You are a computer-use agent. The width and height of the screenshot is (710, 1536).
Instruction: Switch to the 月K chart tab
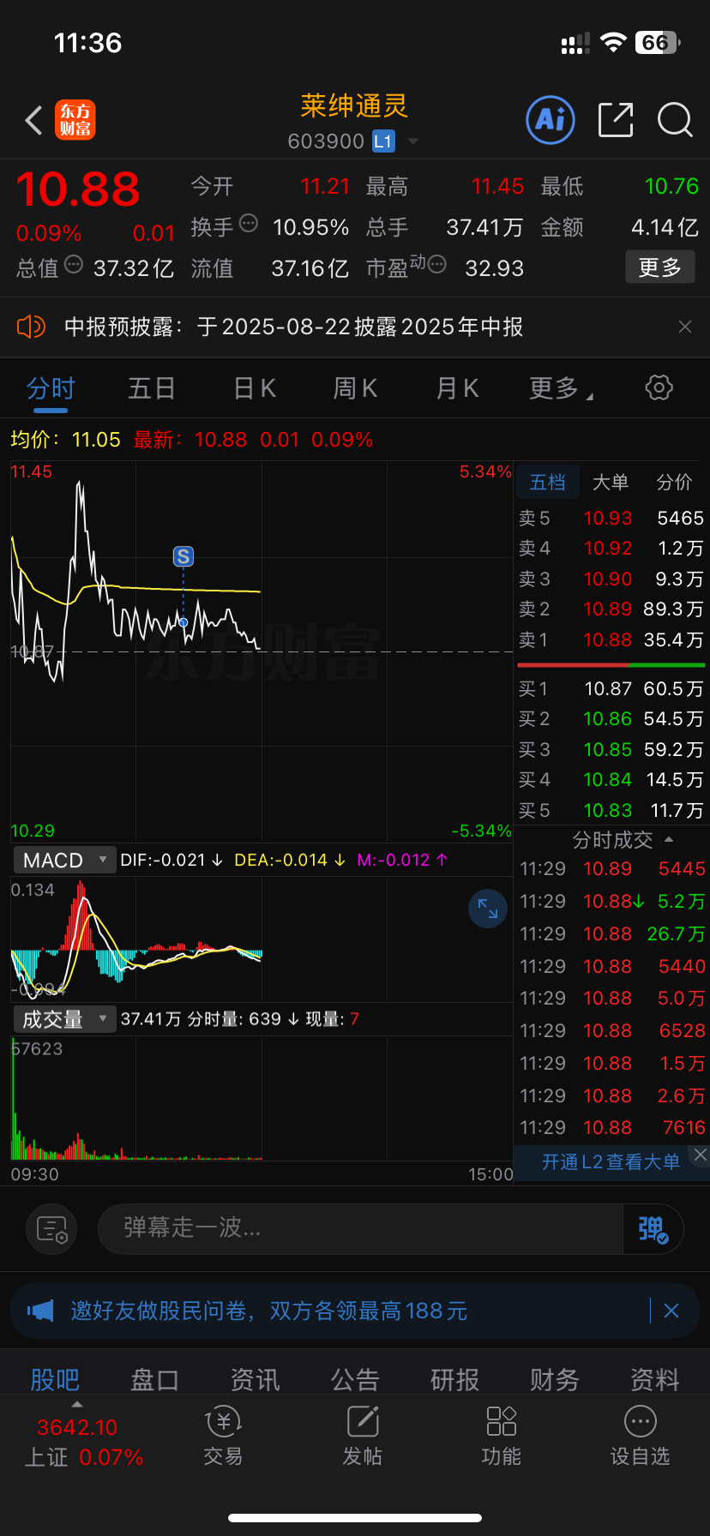click(457, 388)
